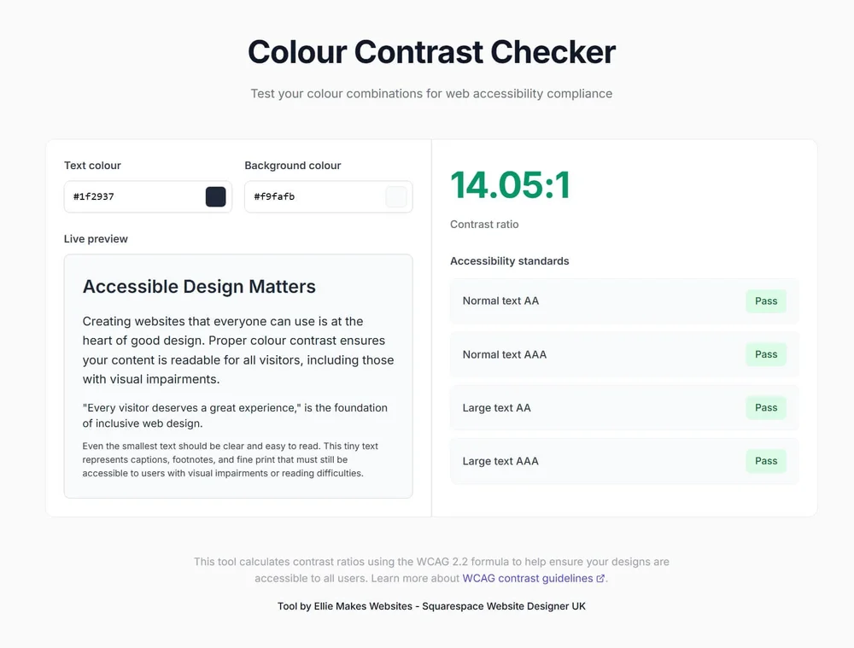Click the Large text AAA row label

tap(500, 461)
